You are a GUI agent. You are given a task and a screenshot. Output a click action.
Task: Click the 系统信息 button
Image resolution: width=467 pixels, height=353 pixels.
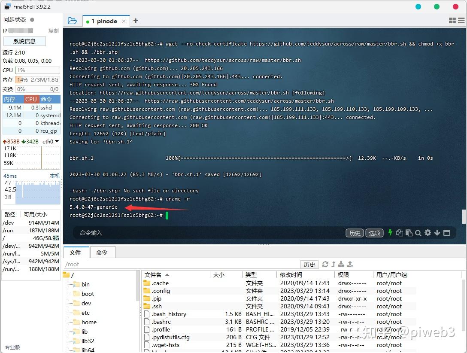24,41
